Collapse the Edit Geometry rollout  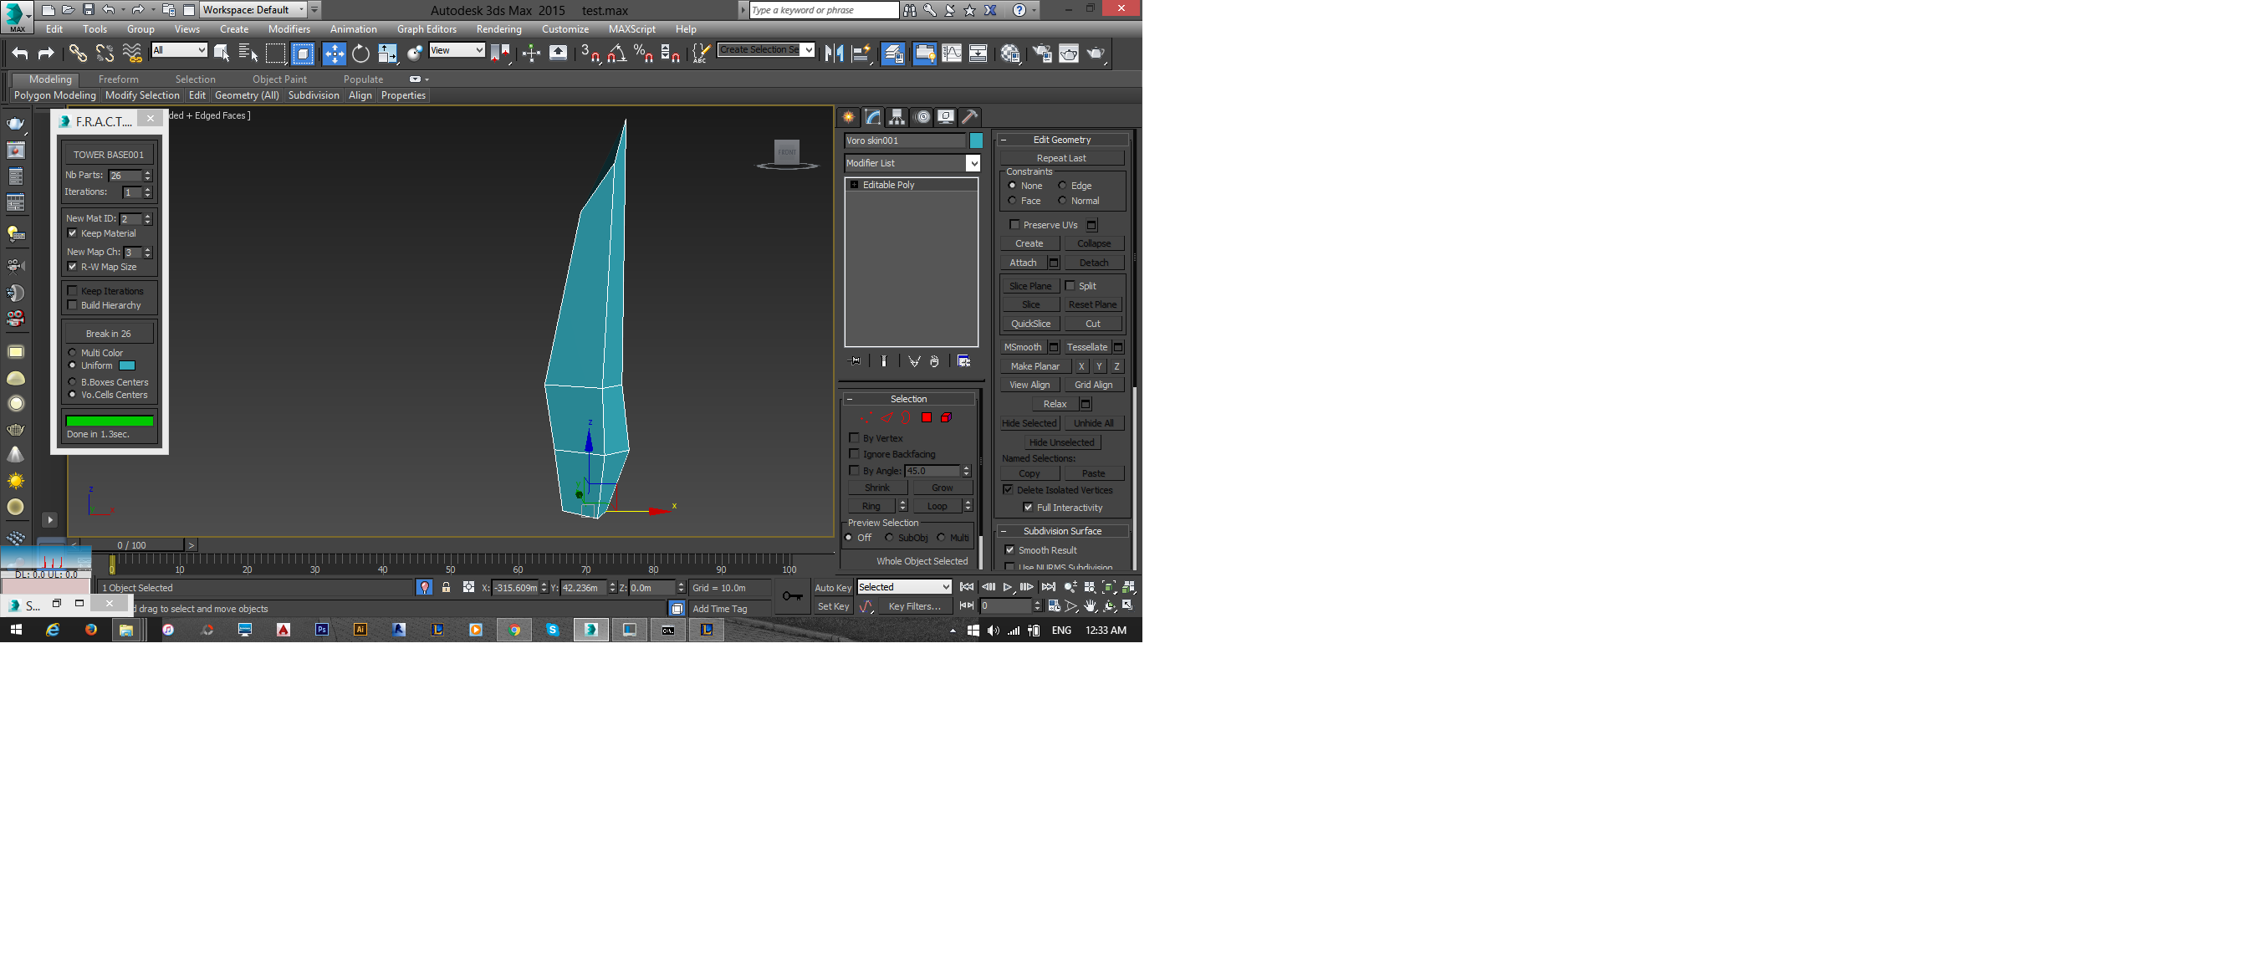pos(1062,140)
